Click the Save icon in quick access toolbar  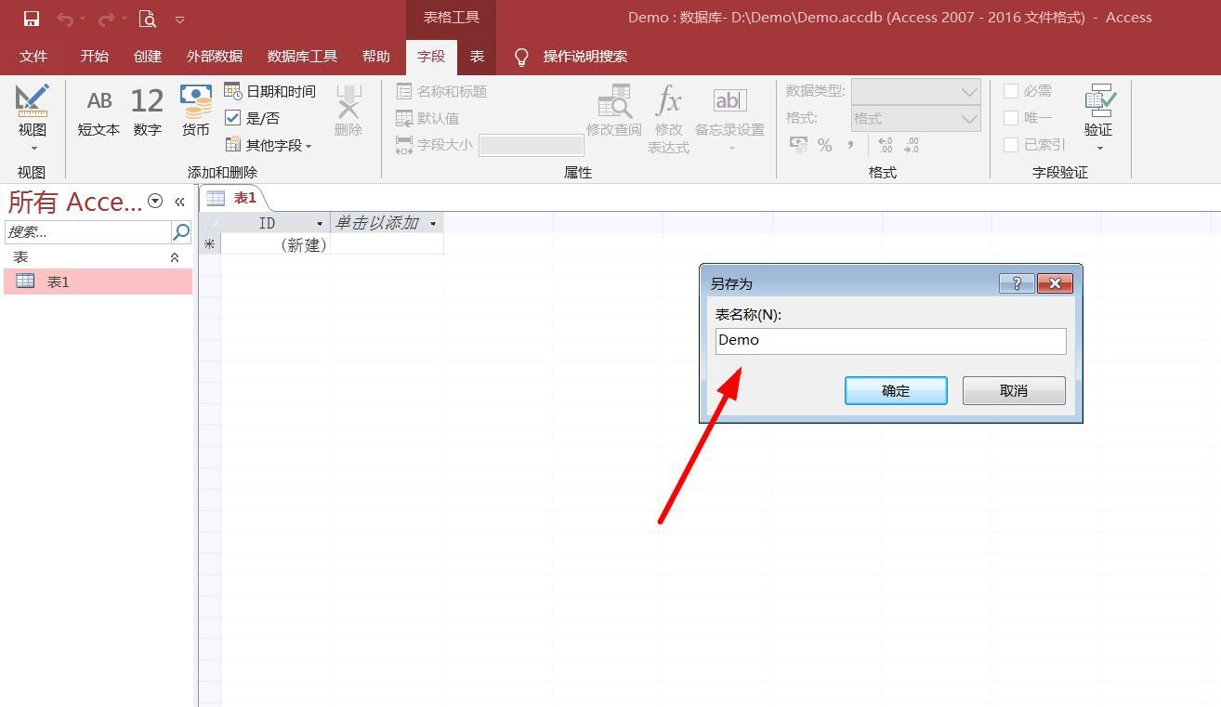click(31, 18)
